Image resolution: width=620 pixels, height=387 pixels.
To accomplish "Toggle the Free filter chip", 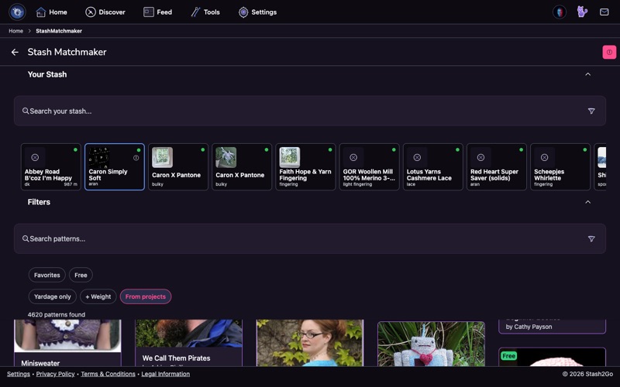I will 81,276.
